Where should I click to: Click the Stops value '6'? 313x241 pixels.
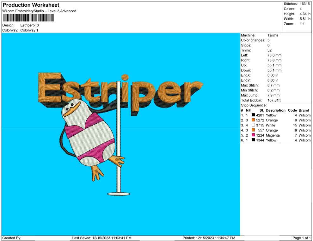click(x=268, y=45)
